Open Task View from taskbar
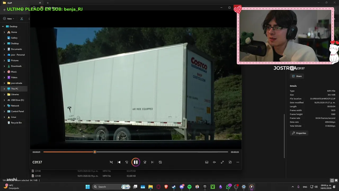339x191 pixels. coord(135,187)
